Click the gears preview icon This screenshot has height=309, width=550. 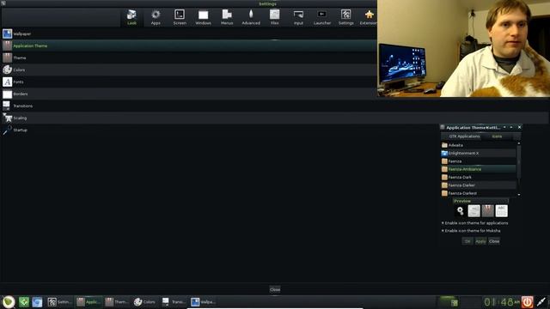[x=461, y=211]
